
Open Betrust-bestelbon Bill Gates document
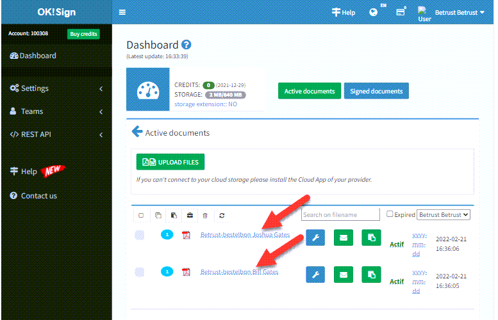coord(239,272)
